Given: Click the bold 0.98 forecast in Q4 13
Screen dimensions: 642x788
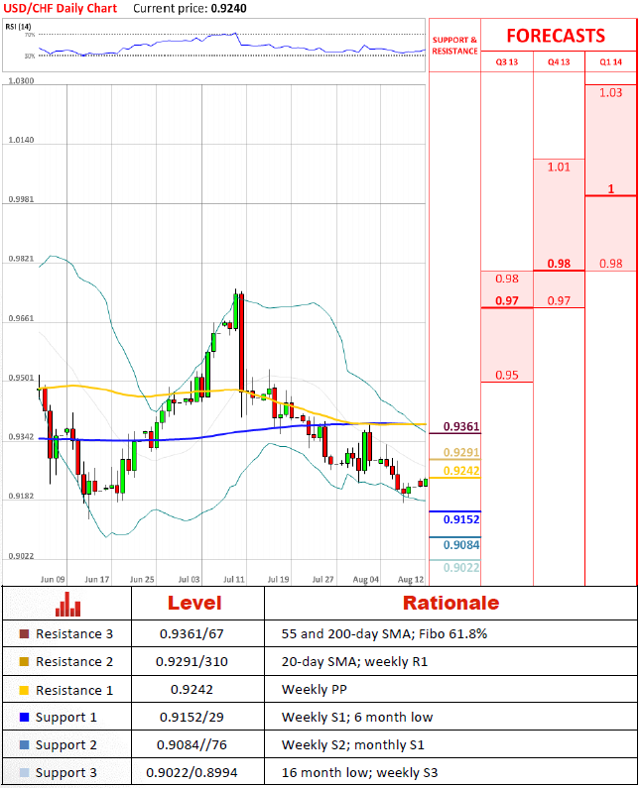Looking at the screenshot, I should tap(559, 264).
